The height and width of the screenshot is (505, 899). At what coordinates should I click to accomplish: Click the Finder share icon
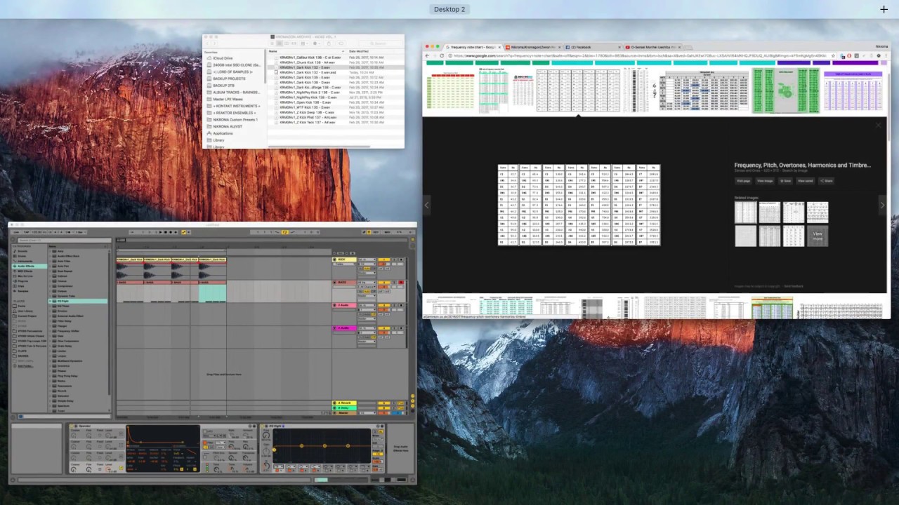tap(329, 43)
